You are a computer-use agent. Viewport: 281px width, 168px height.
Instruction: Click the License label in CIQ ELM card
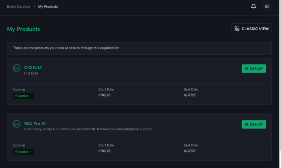pos(19,89)
